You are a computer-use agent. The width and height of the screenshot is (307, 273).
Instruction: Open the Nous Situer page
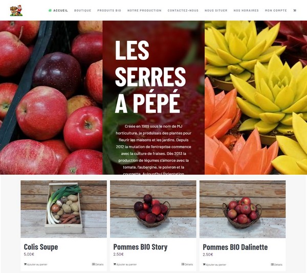point(216,10)
